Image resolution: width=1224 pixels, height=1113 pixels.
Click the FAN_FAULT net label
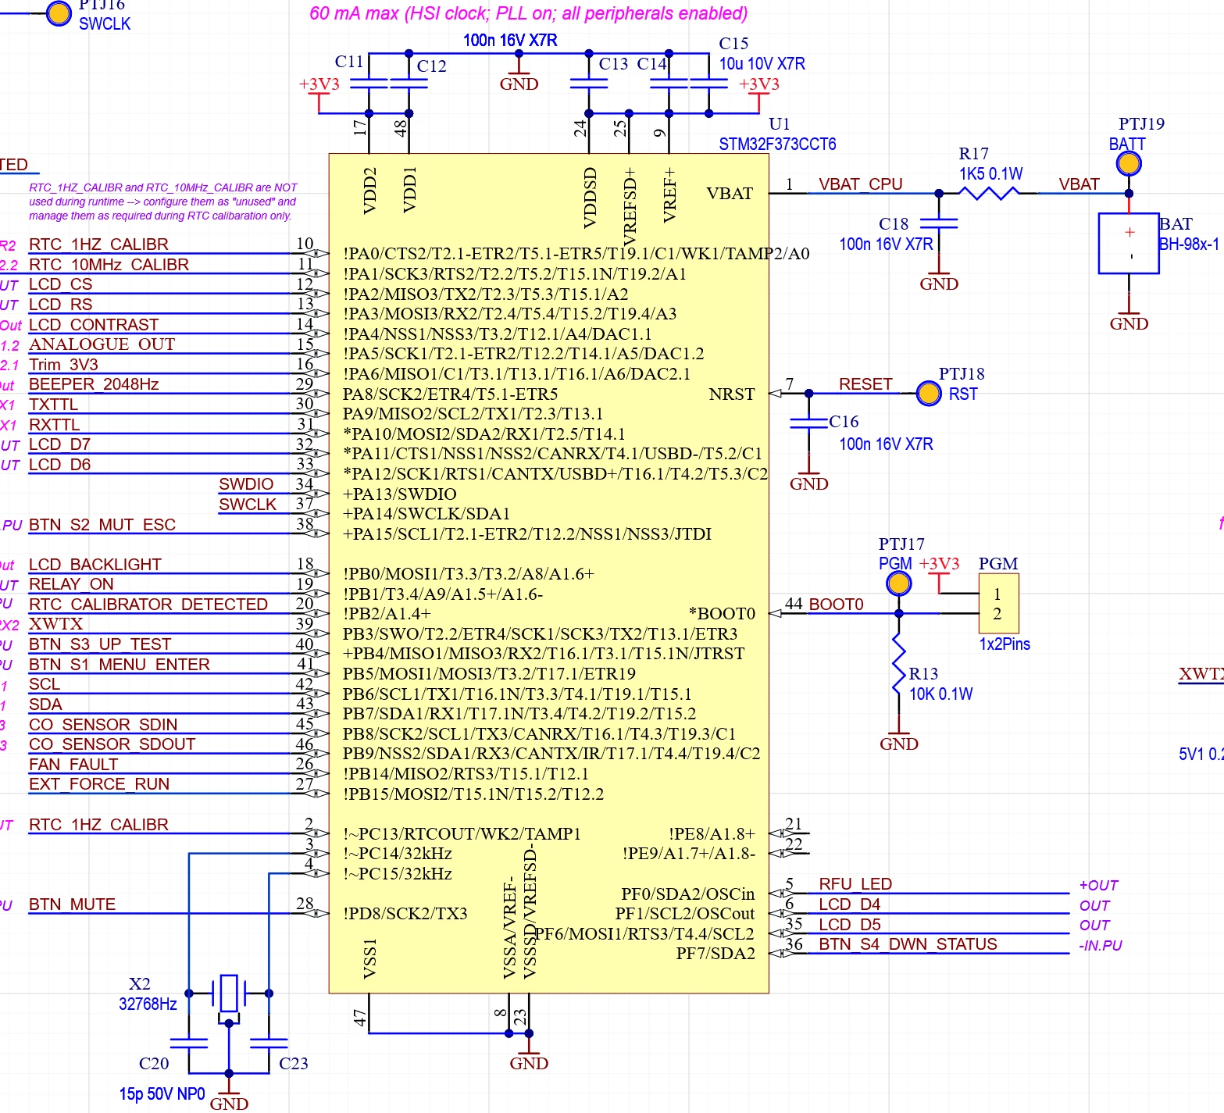coord(73,764)
